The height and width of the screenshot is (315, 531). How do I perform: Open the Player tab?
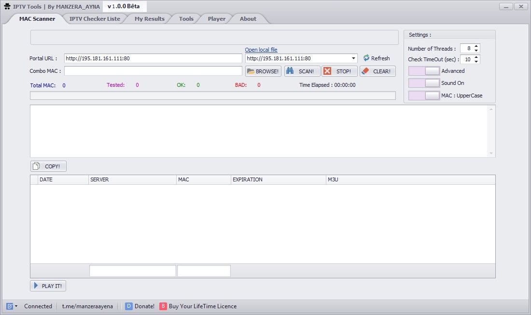pos(216,18)
